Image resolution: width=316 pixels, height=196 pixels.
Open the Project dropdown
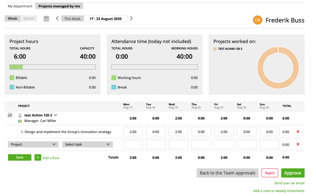pyautogui.click(x=33, y=144)
